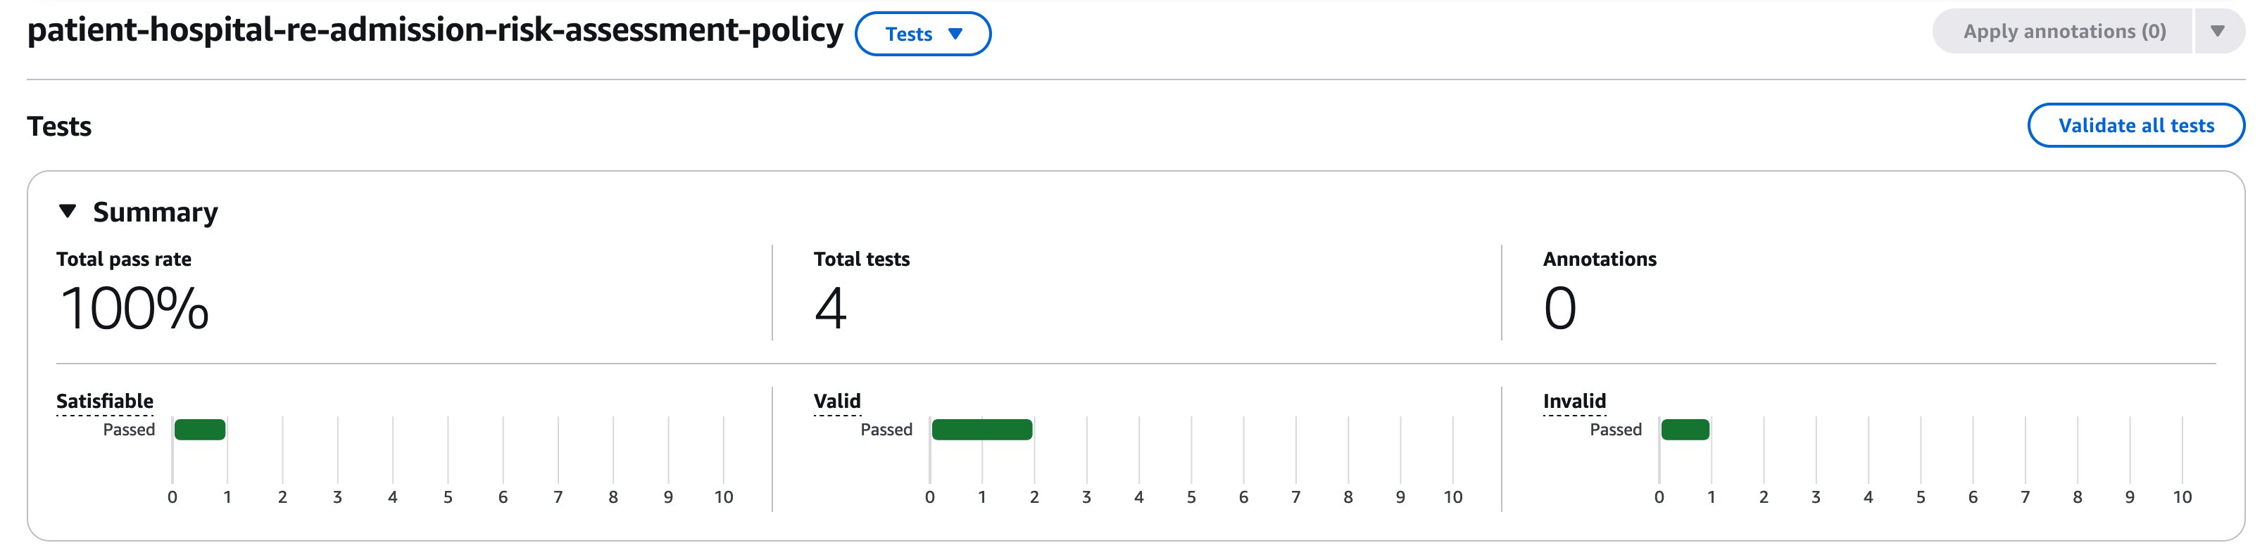
Task: Select the green Invalid passed bar
Action: (x=1684, y=430)
